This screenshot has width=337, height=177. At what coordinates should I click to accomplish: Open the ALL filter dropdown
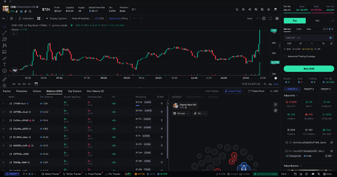200,113
